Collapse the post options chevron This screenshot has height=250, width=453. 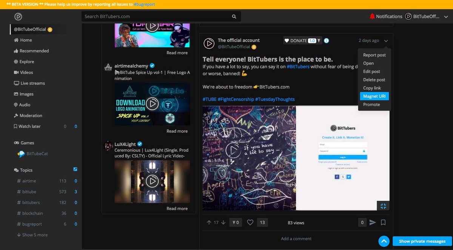386,41
